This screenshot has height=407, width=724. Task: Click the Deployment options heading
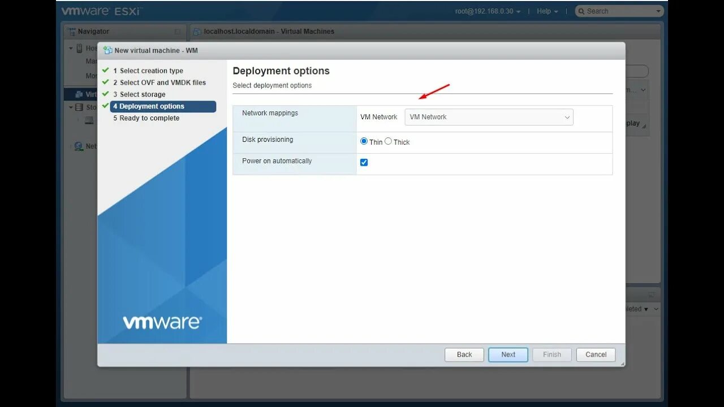tap(281, 71)
